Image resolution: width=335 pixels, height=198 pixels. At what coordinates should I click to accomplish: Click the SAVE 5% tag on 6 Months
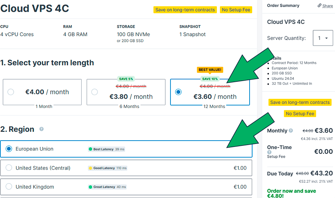(126, 79)
